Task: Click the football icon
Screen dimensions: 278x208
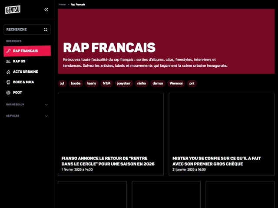Action: click(8, 93)
